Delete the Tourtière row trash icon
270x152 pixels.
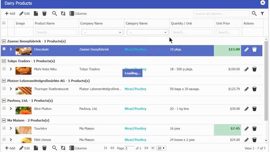point(254,129)
